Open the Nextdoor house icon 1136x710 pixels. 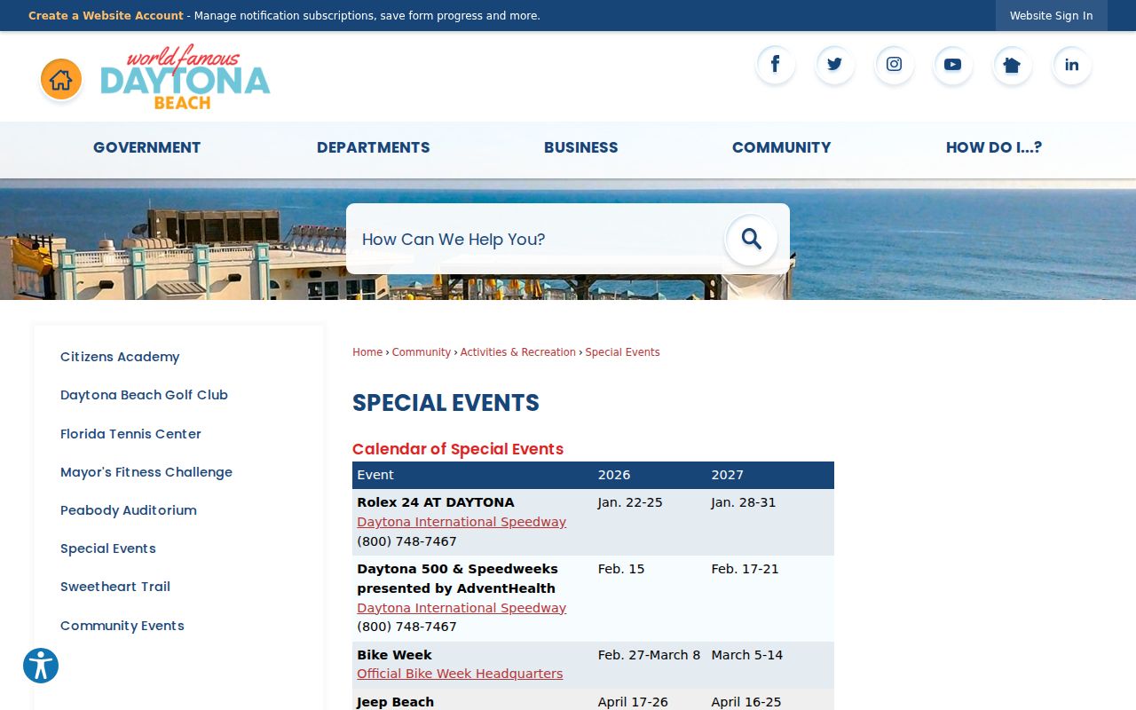tap(1013, 65)
